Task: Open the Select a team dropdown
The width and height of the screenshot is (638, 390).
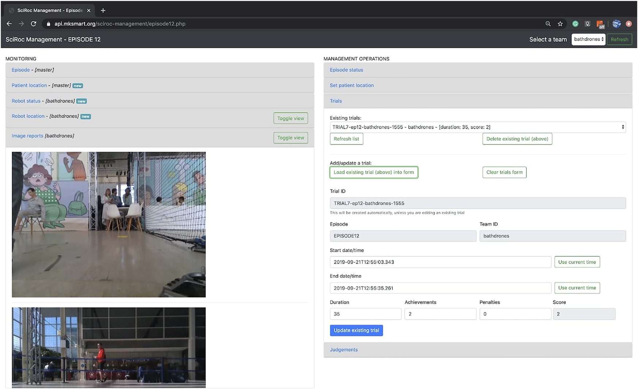Action: point(588,39)
